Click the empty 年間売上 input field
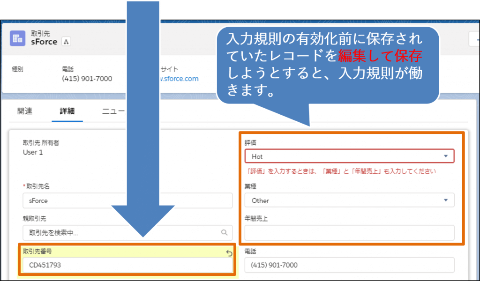 (349, 232)
